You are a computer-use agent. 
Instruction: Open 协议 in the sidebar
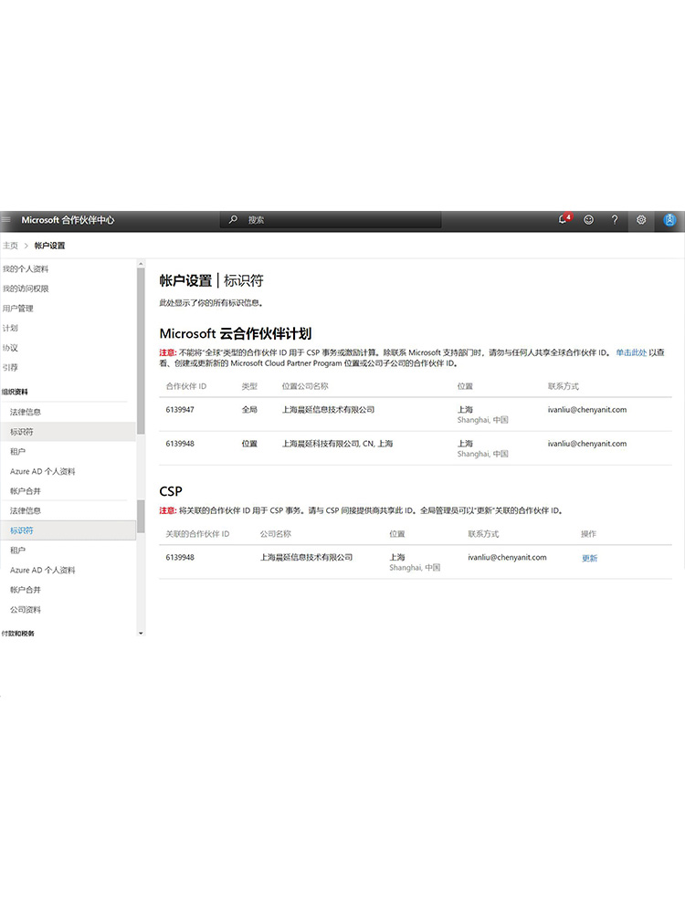[x=10, y=348]
